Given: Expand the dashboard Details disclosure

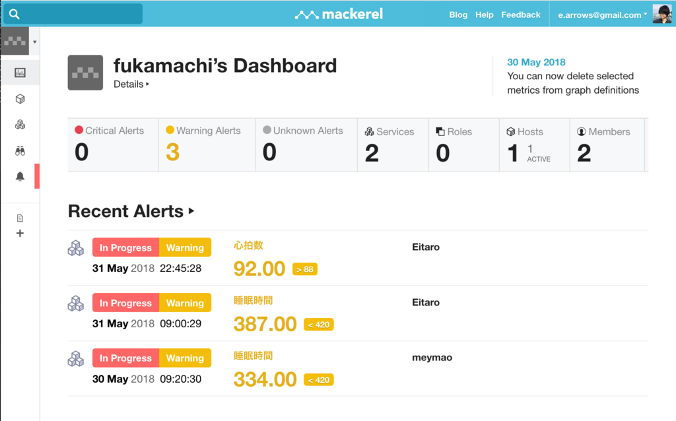Looking at the screenshot, I should 131,84.
